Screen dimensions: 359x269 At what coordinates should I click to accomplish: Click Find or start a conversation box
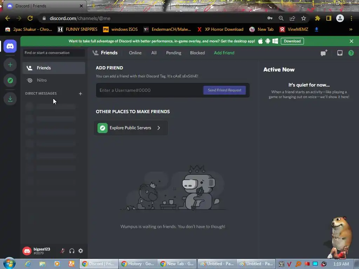(x=54, y=53)
